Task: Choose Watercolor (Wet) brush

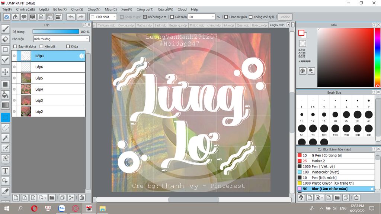Action: tap(336, 172)
